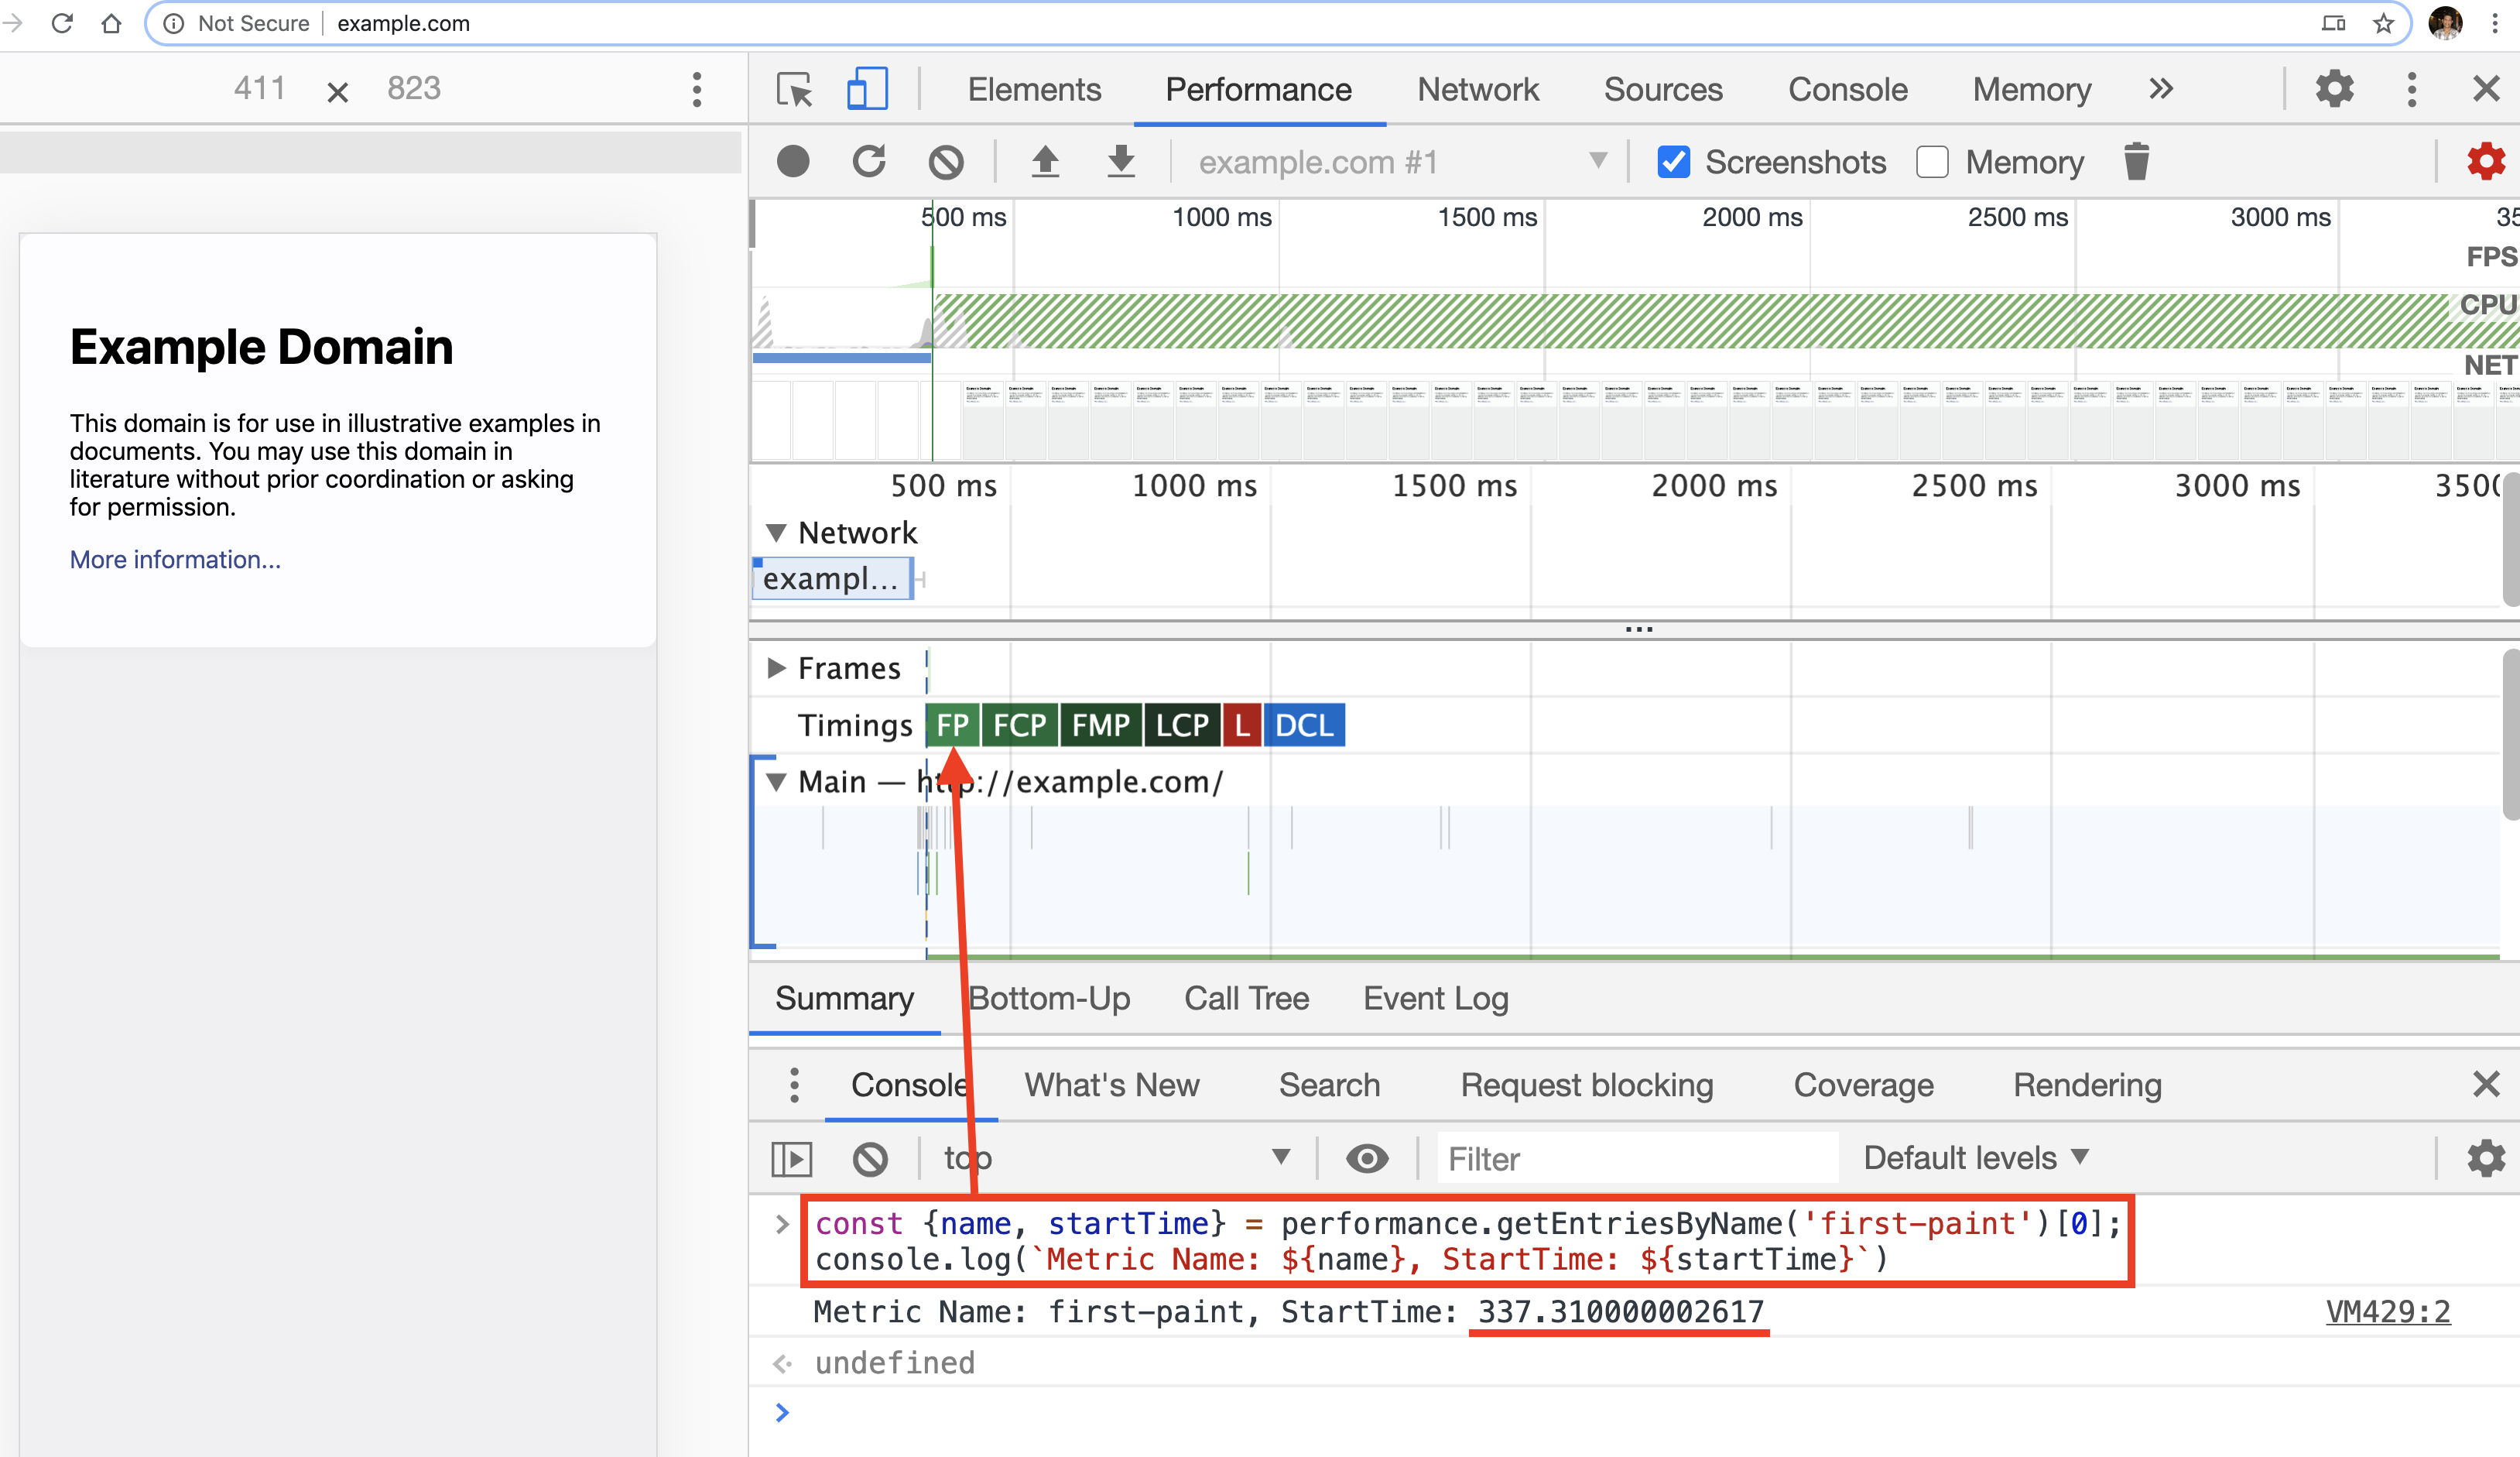Viewport: 2520px width, 1457px height.
Task: Open red capture settings gear
Action: 2485,161
